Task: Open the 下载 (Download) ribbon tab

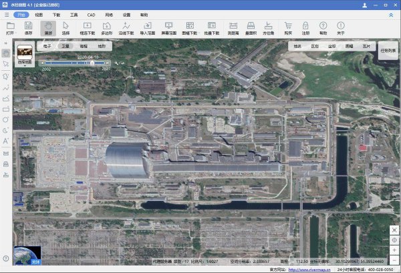Action: 56,14
